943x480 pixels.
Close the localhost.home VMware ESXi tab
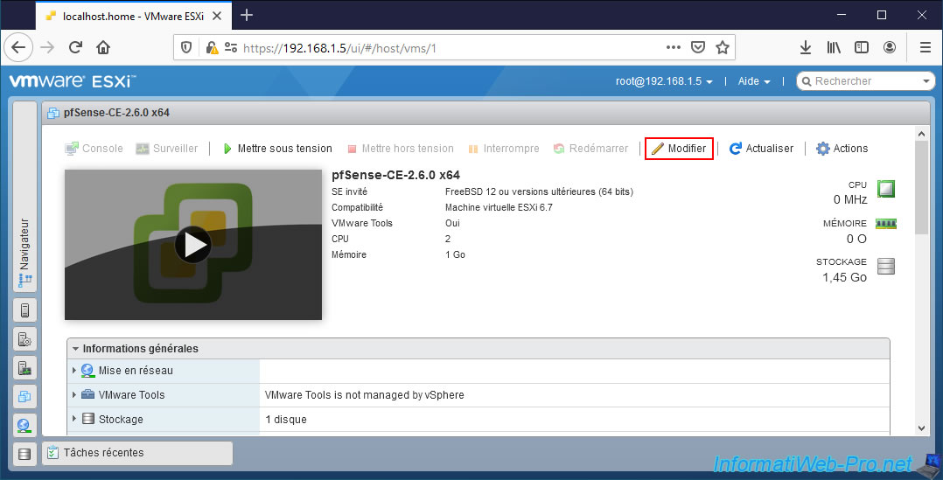(x=217, y=17)
